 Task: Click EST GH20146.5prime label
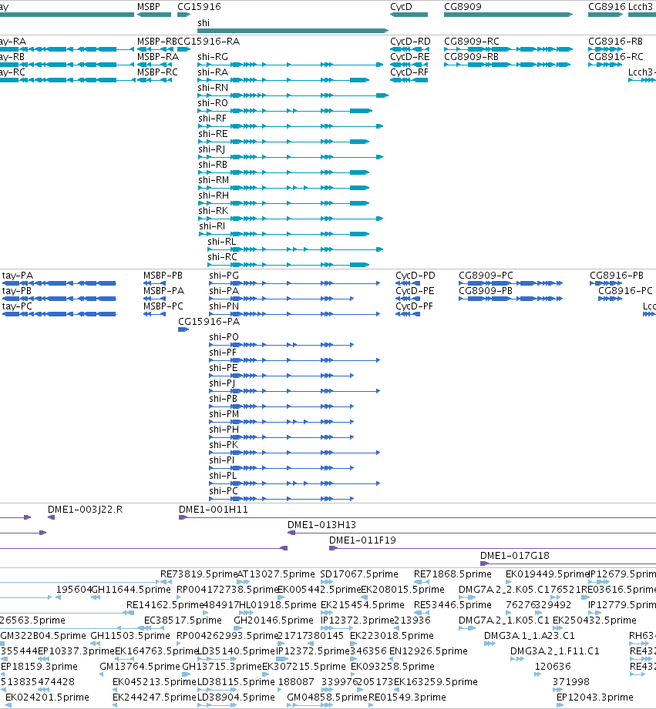(x=274, y=620)
